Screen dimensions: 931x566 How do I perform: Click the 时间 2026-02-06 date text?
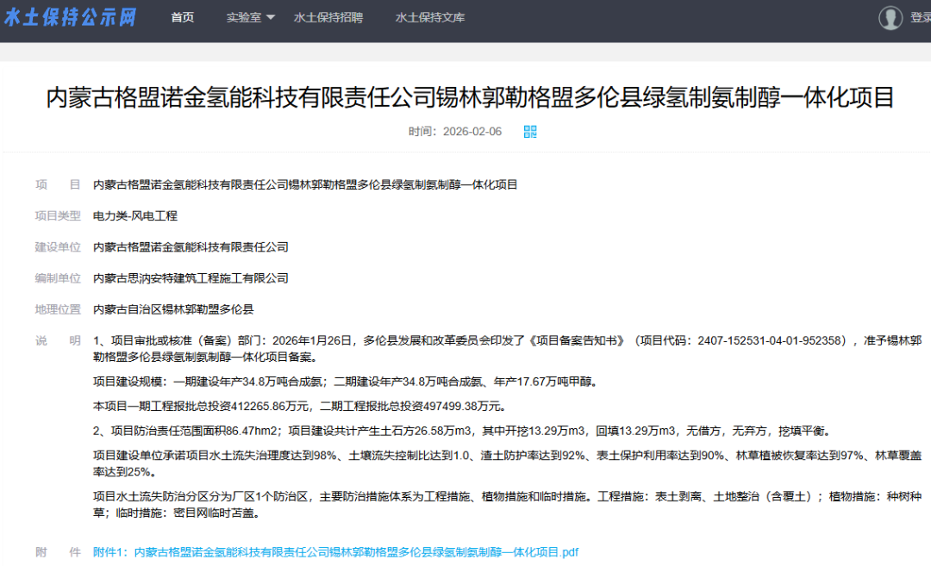tap(455, 132)
